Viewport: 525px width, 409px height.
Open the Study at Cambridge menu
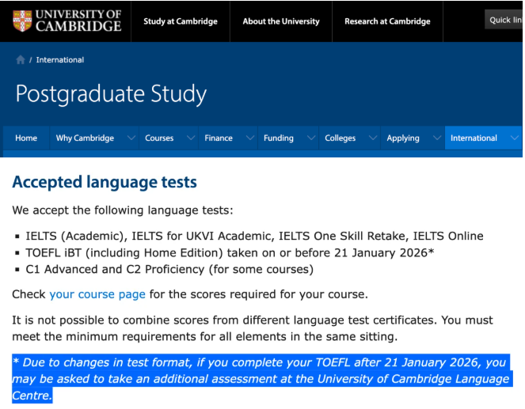[180, 21]
